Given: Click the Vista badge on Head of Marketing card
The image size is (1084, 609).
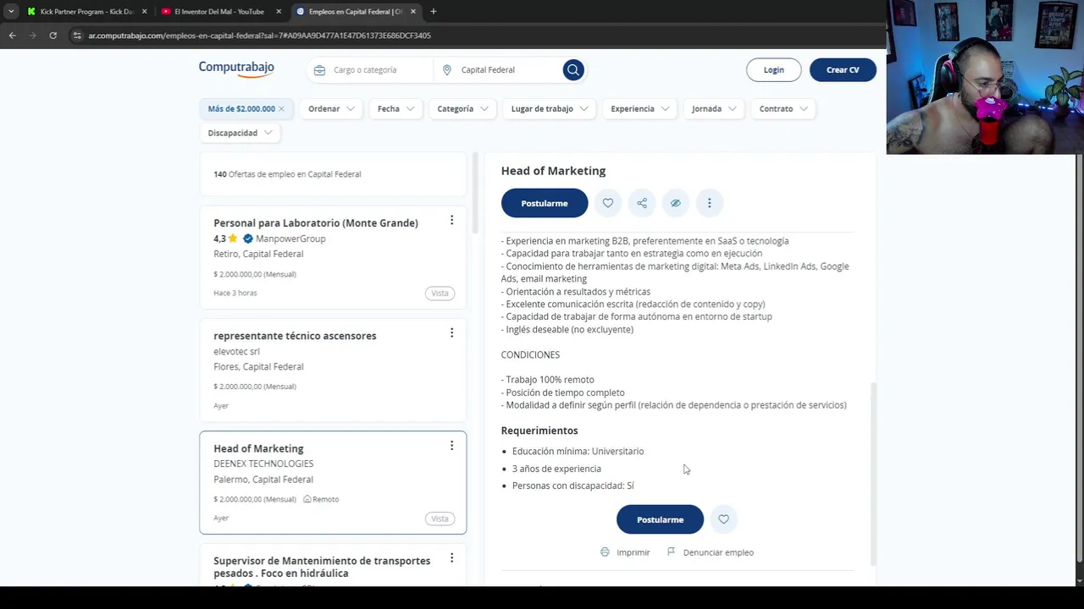Looking at the screenshot, I should (x=440, y=518).
